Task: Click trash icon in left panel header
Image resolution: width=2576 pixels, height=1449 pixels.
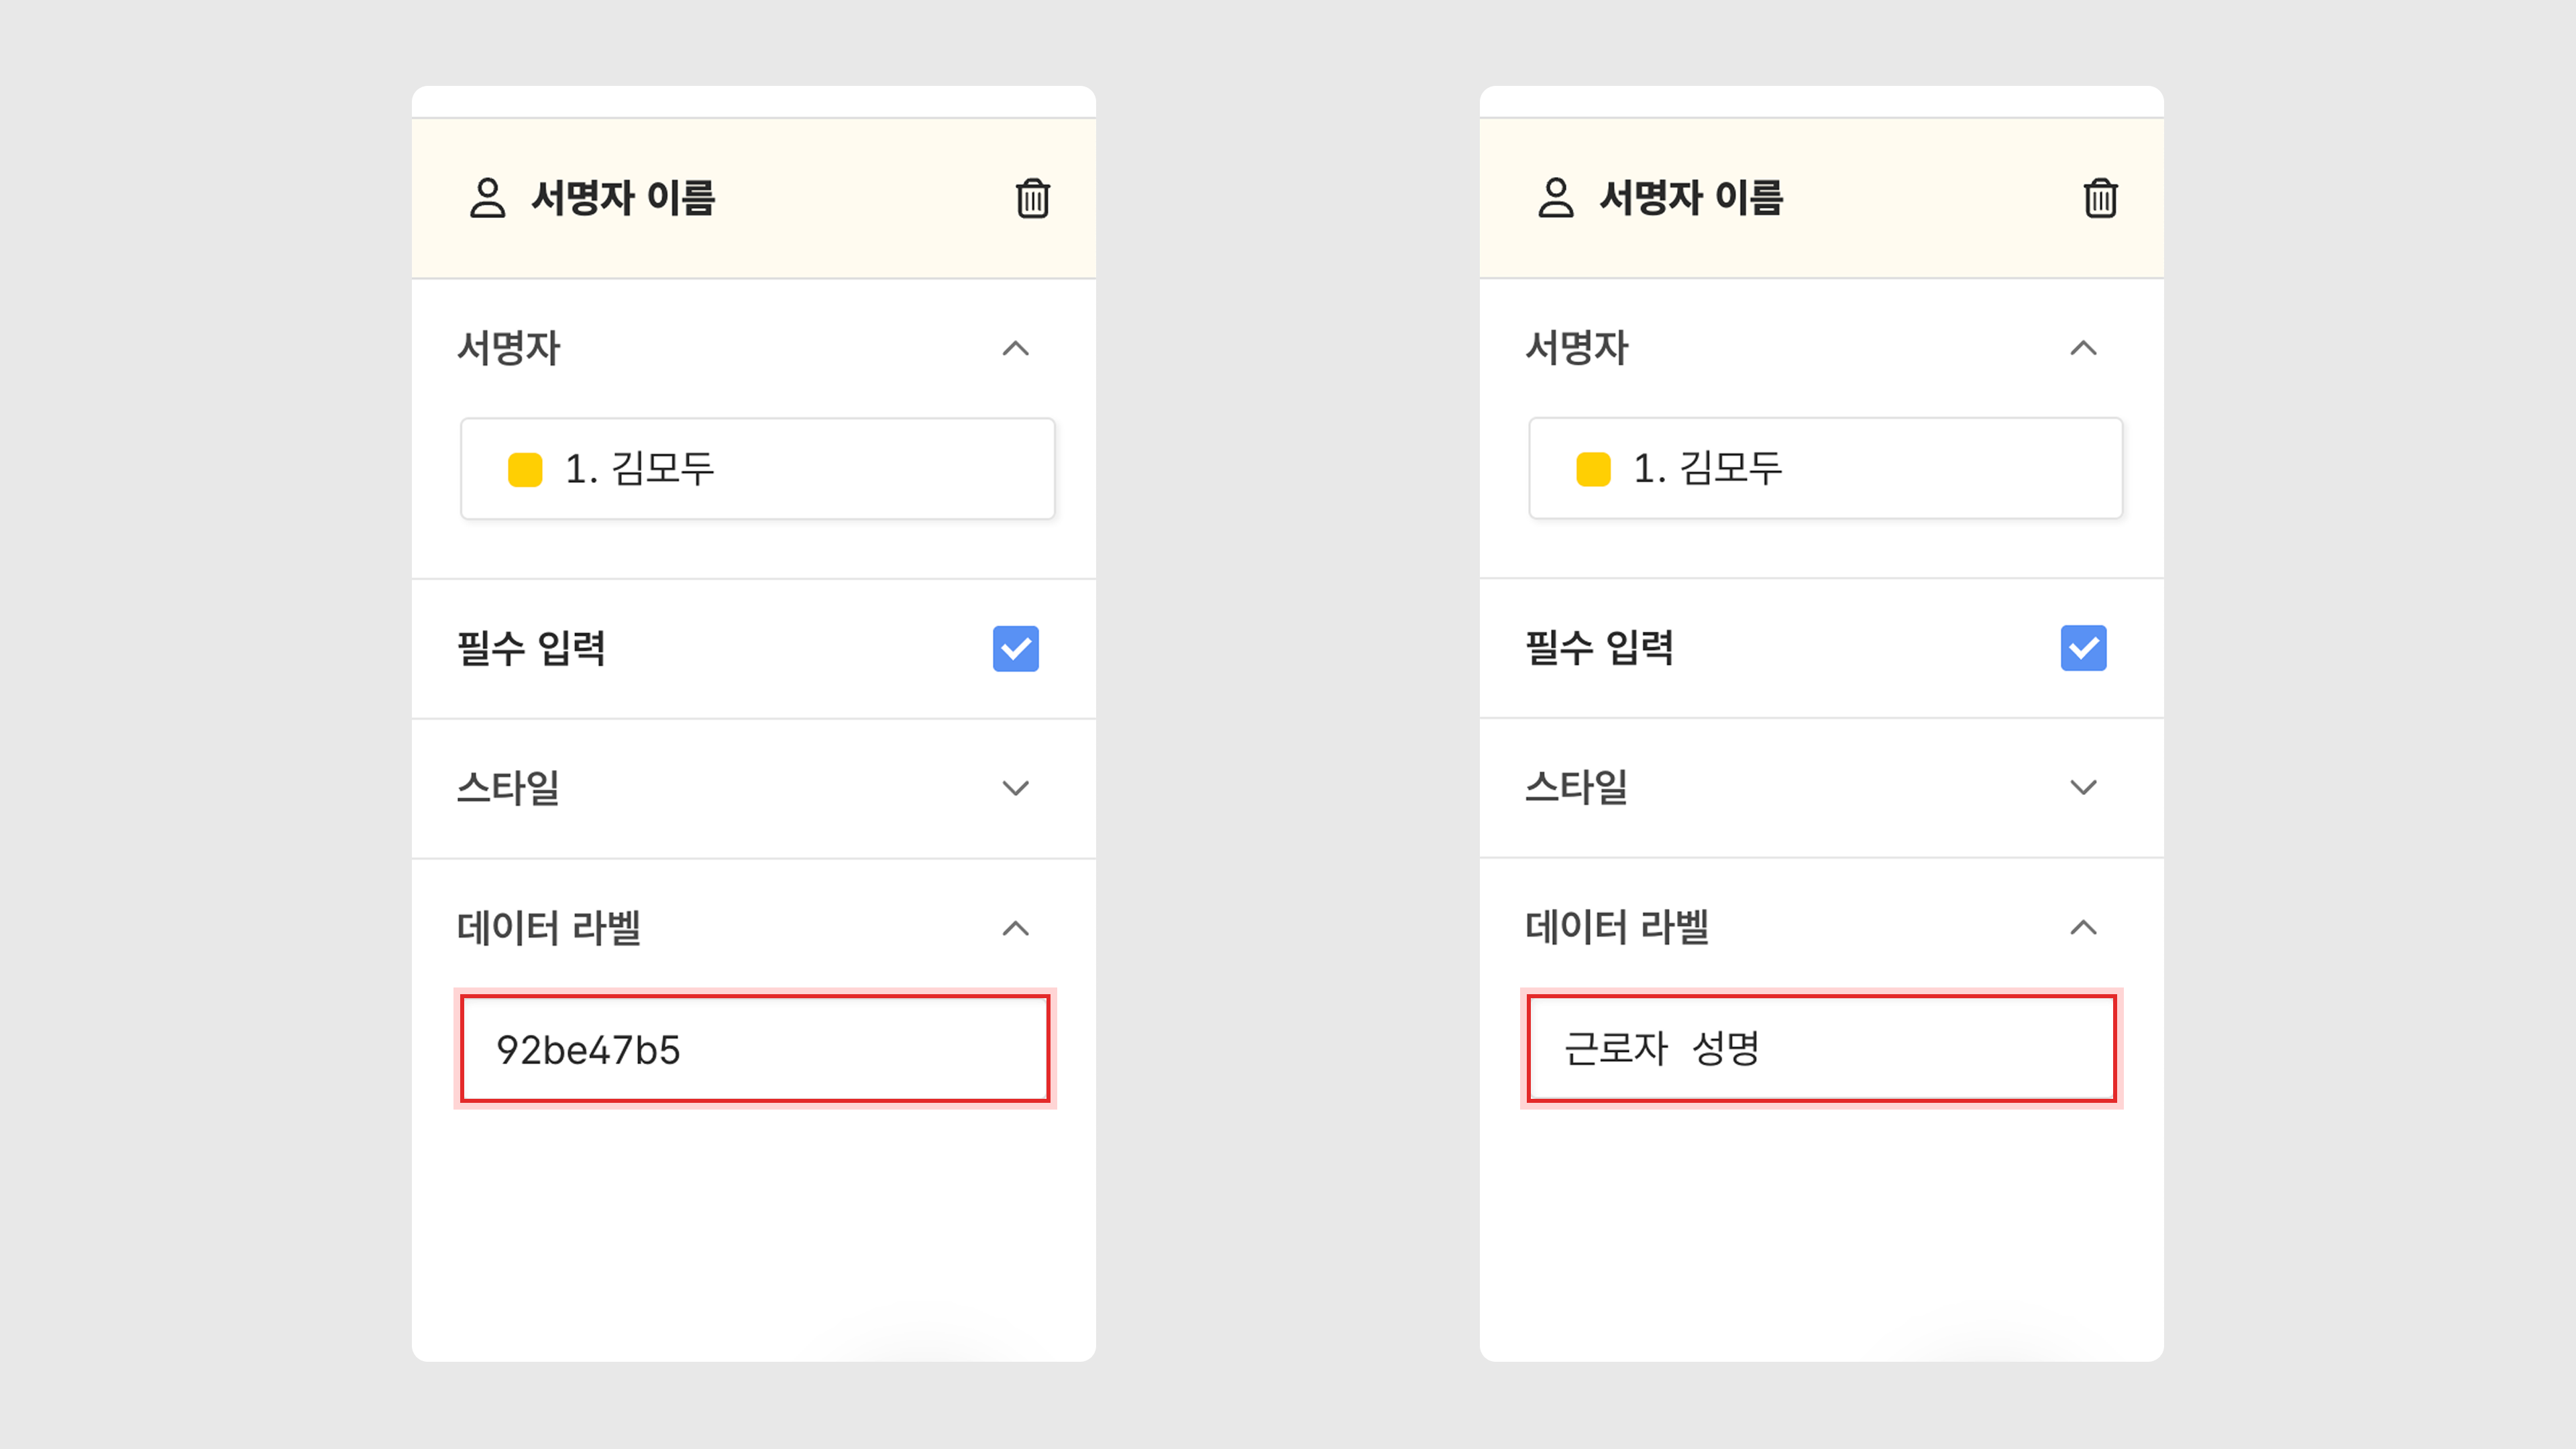Action: coord(1032,198)
